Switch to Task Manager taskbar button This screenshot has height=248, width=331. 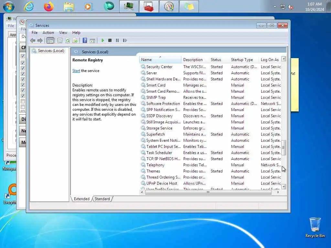pyautogui.click(x=129, y=6)
